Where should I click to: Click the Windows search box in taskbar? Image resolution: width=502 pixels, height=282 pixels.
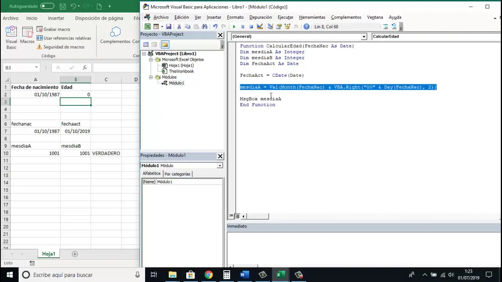coord(81,275)
